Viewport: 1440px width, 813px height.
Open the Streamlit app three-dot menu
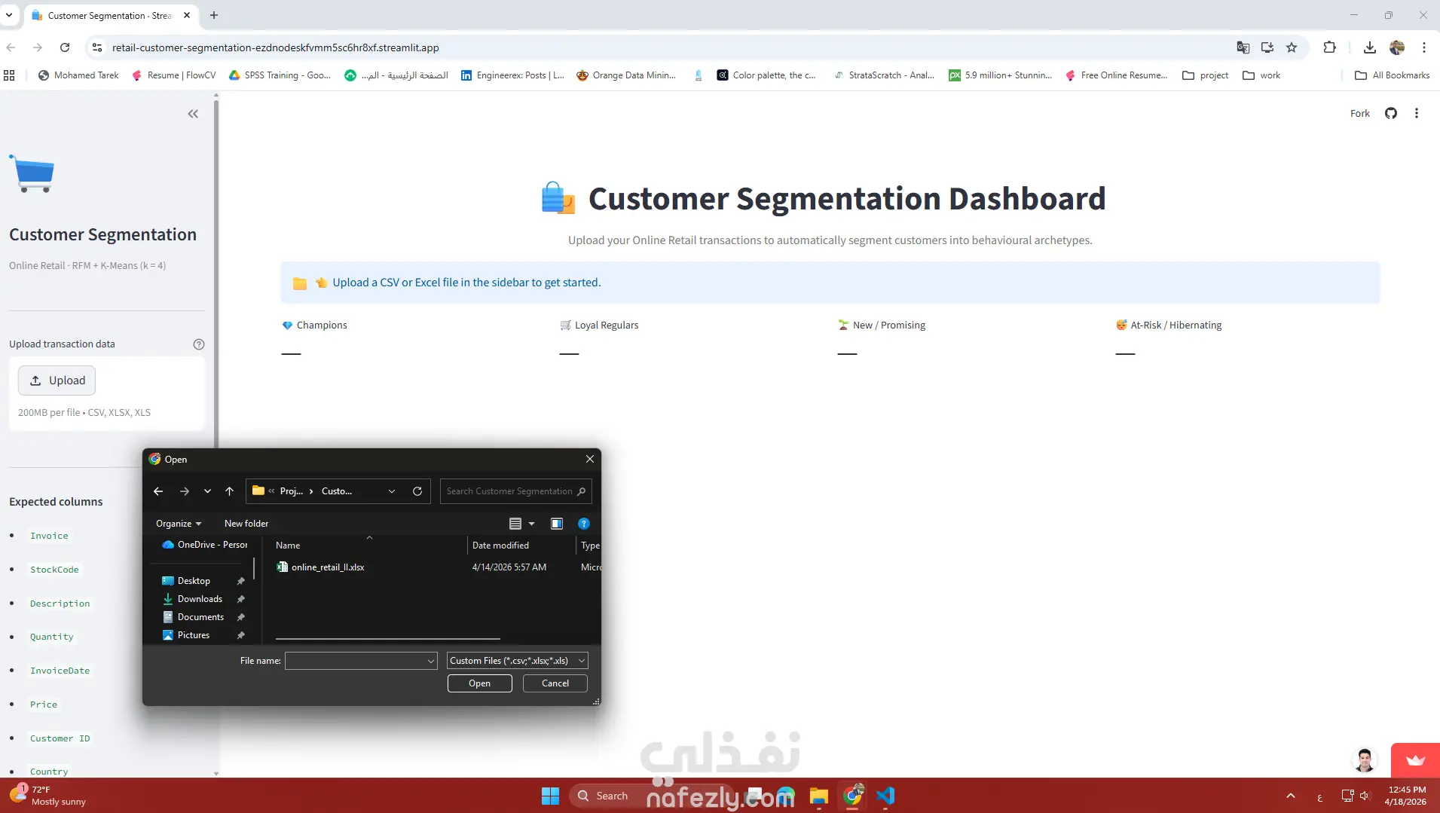pos(1417,113)
